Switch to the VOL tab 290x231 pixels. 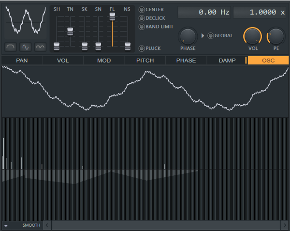63,61
